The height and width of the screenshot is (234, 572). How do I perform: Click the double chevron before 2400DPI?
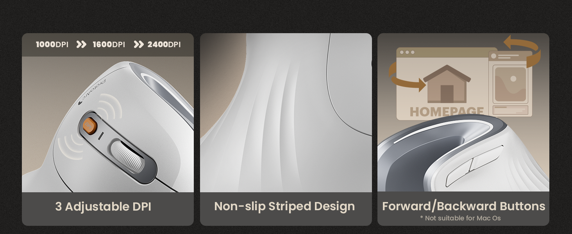[x=139, y=44]
